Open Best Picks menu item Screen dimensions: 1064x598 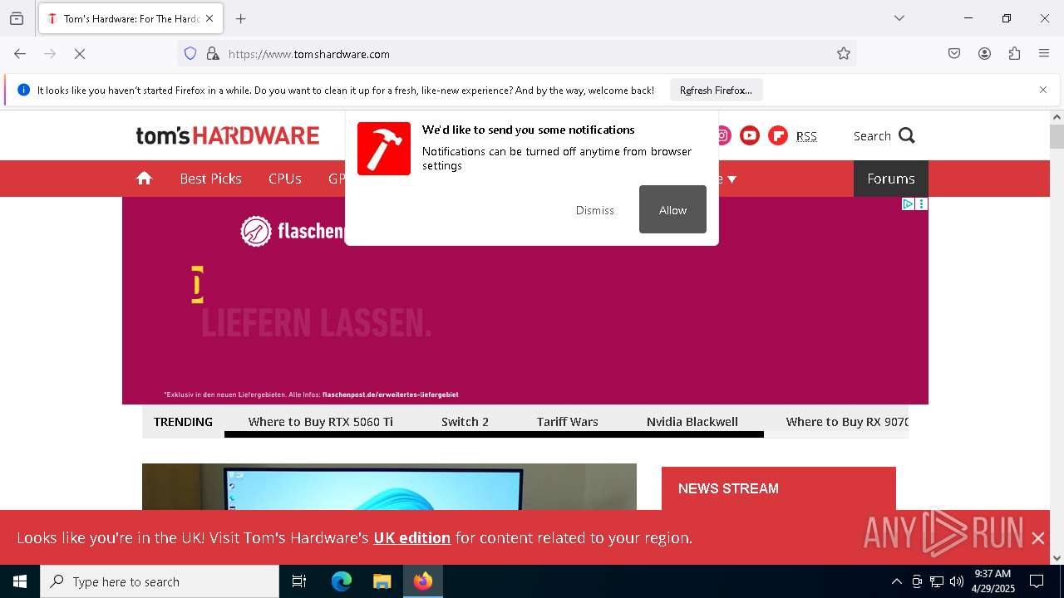pos(210,179)
